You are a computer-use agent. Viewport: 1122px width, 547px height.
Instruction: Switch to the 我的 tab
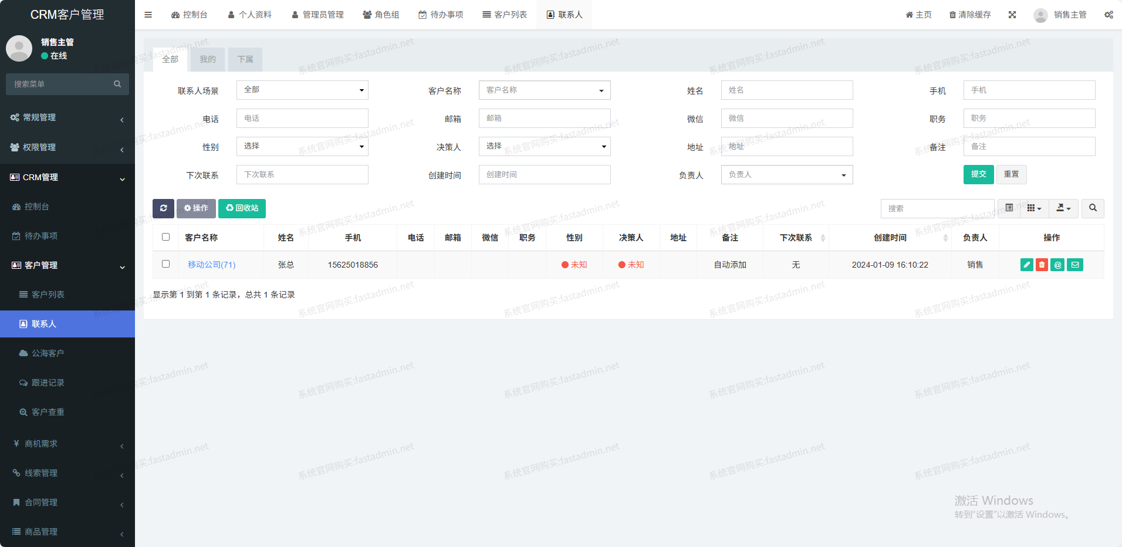(207, 59)
